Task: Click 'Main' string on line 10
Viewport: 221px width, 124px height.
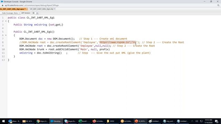Action: [x=84, y=49]
